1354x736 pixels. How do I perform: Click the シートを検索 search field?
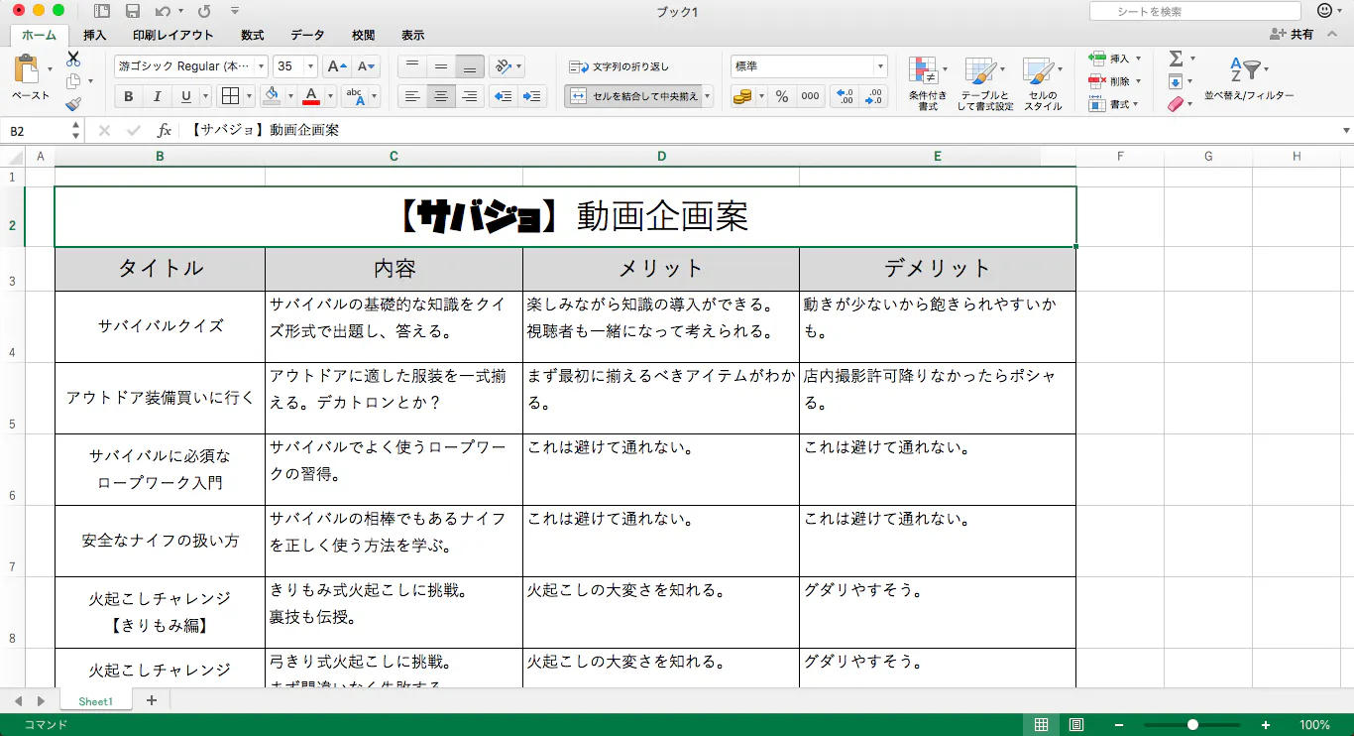pyautogui.click(x=1194, y=11)
